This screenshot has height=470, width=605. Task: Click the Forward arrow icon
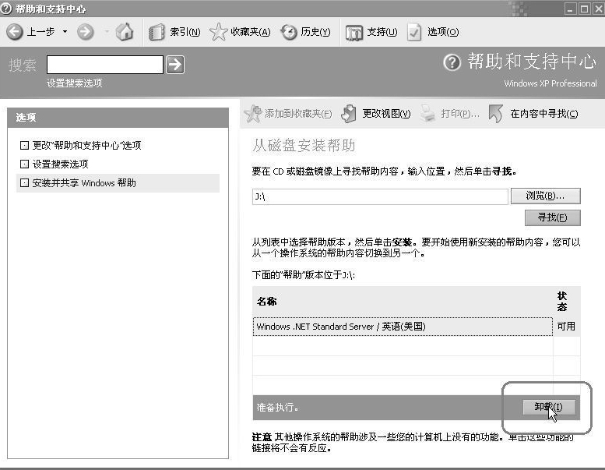86,32
